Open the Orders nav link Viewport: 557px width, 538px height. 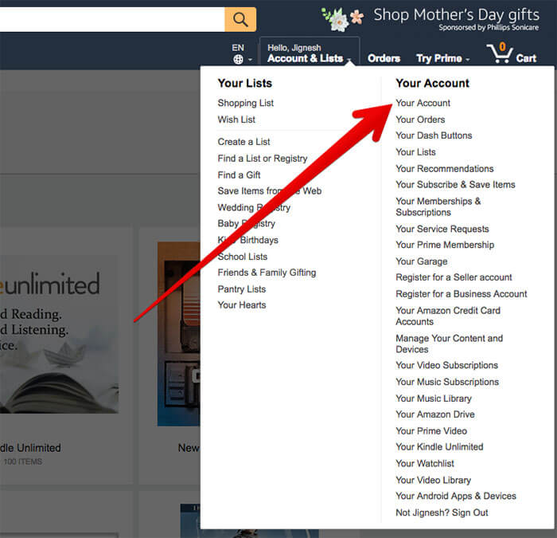384,58
